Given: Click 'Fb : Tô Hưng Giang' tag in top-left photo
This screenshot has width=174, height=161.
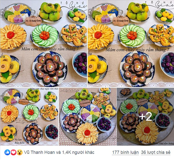Looking at the screenshot, I should coord(33,21).
